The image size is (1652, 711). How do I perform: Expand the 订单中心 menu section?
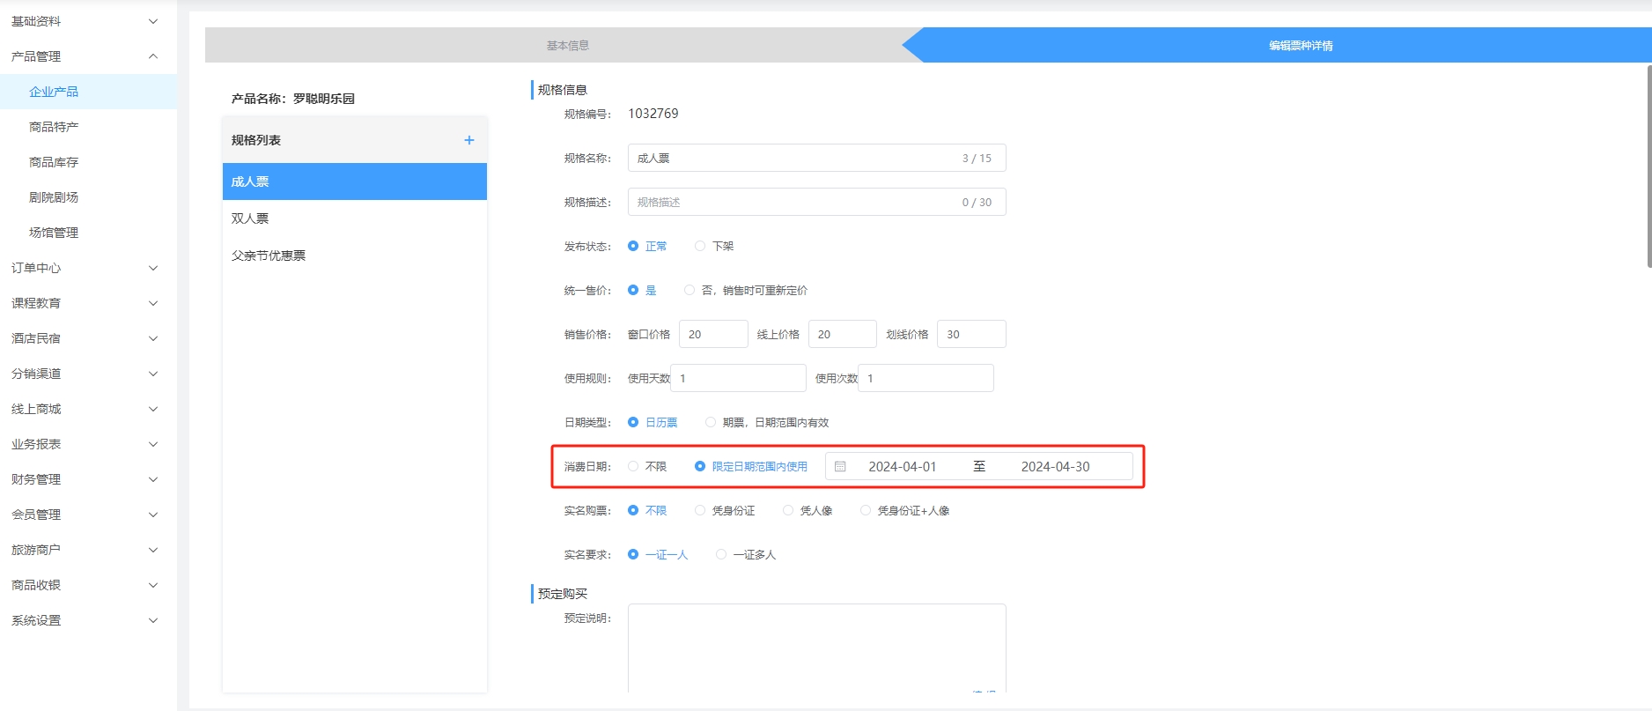84,268
